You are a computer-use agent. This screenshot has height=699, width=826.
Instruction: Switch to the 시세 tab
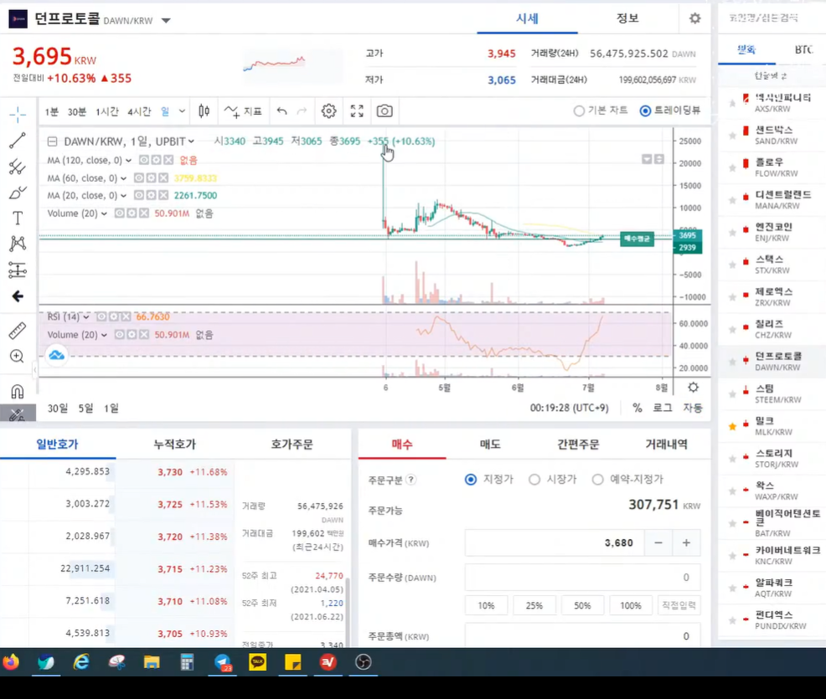[527, 18]
